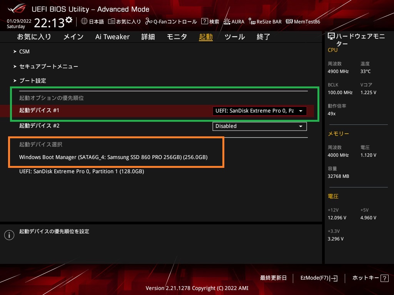The height and width of the screenshot is (295, 394).
Task: Boot from Windows Boot Manager Samsung SSD
Action: 114,157
